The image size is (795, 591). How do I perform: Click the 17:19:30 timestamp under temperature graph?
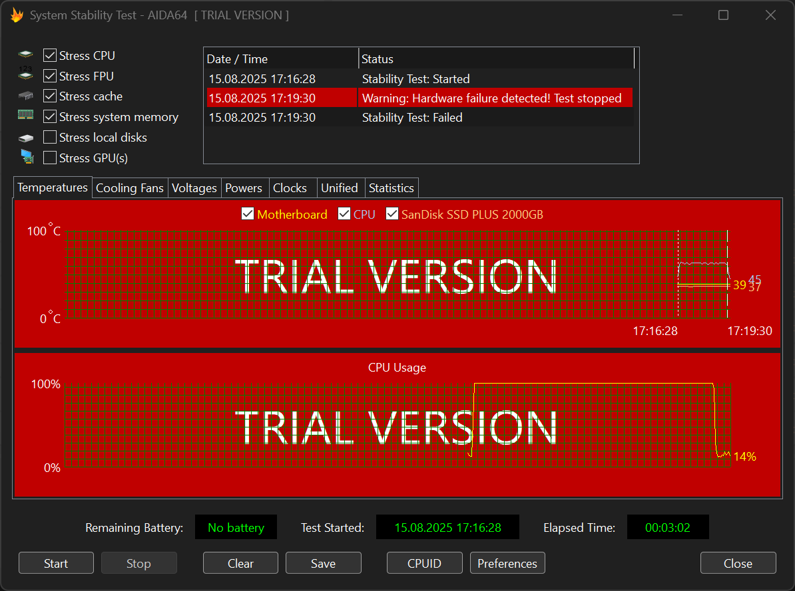coord(750,330)
